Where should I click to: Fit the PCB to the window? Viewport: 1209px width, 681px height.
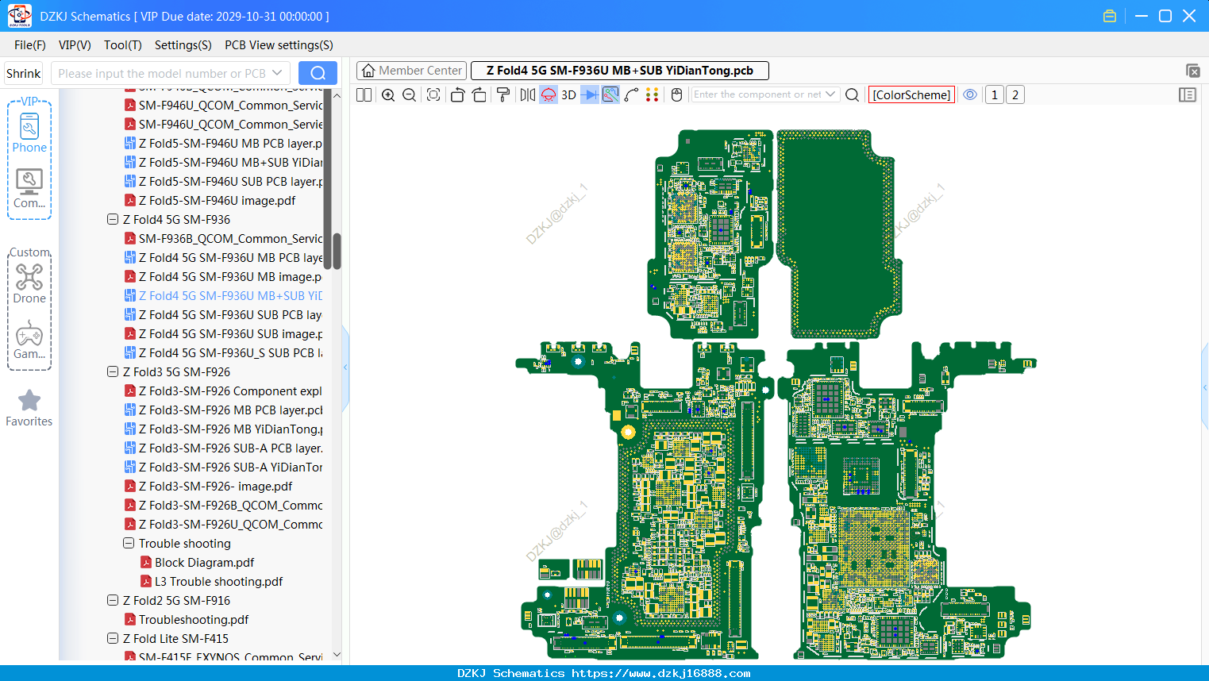click(x=433, y=95)
